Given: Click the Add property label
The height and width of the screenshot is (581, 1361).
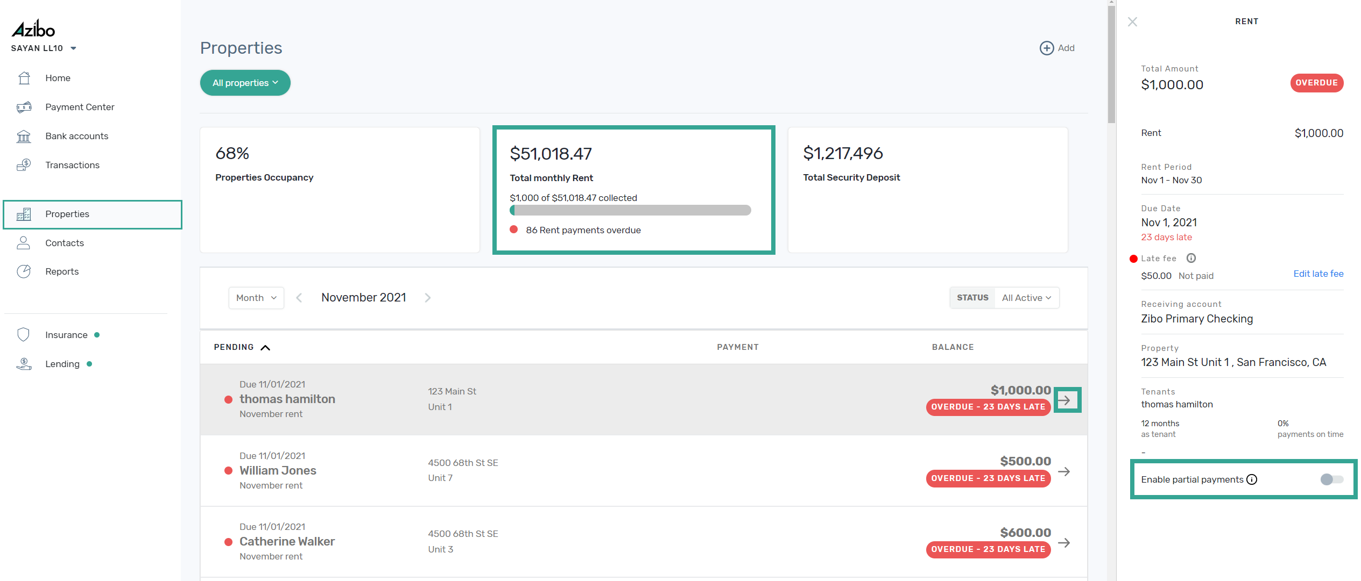Looking at the screenshot, I should click(1066, 48).
